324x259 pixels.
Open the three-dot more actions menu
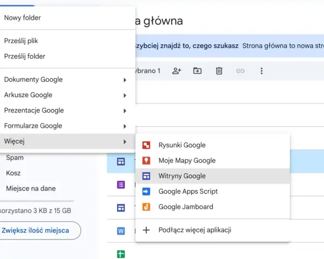(261, 71)
